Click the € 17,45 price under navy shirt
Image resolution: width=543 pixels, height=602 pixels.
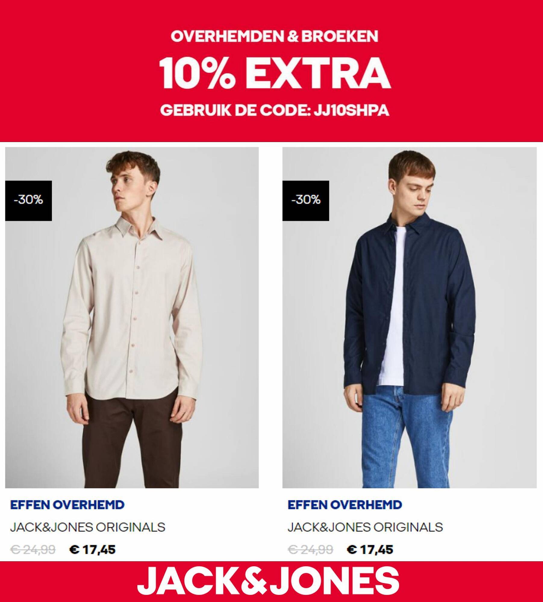coord(370,550)
